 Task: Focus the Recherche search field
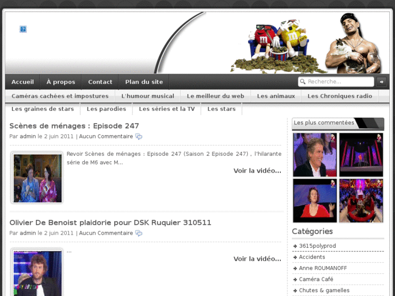[336, 81]
